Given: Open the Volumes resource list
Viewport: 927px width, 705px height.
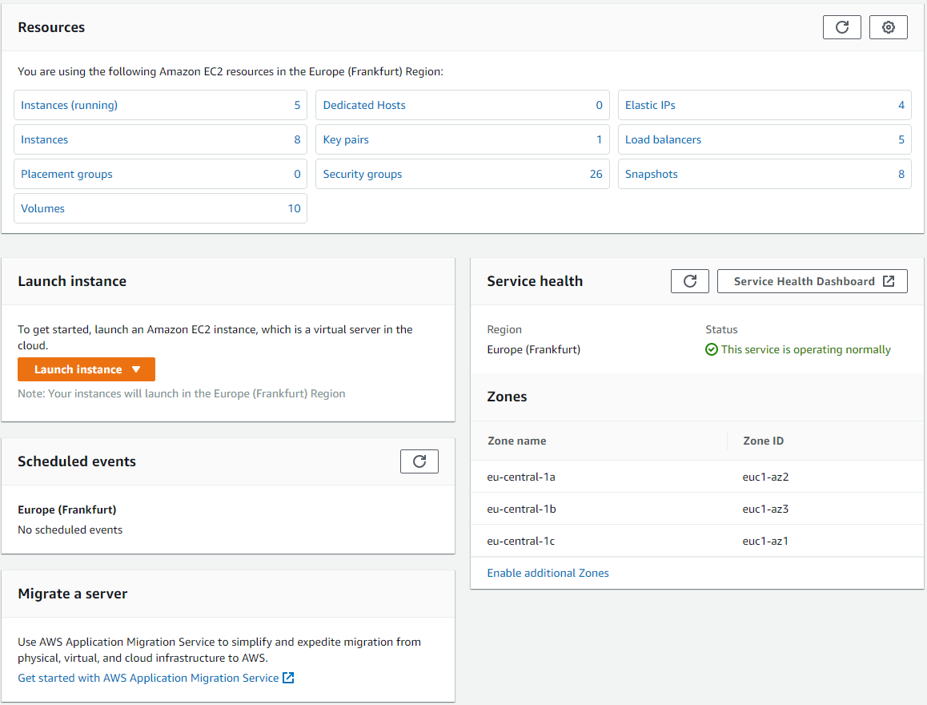Looking at the screenshot, I should pyautogui.click(x=42, y=207).
